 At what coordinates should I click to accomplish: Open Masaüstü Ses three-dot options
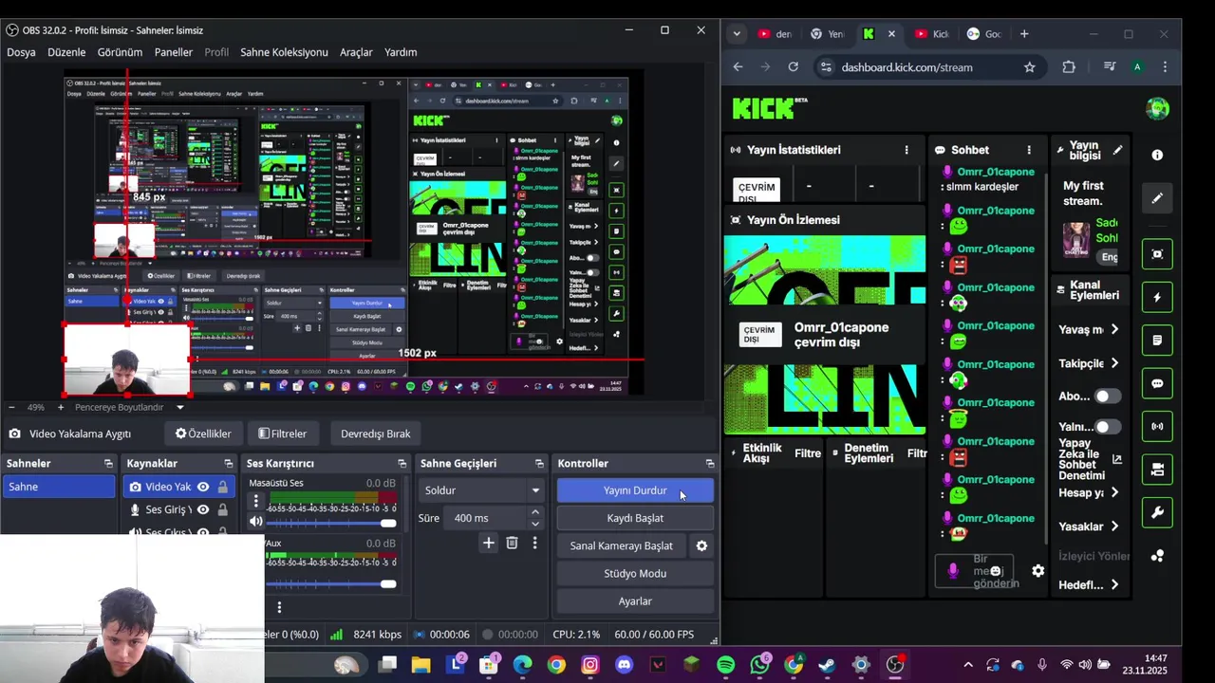(x=255, y=502)
